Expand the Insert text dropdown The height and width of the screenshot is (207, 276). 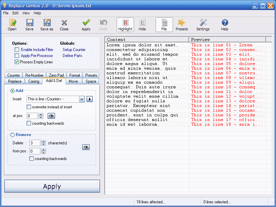pos(82,99)
